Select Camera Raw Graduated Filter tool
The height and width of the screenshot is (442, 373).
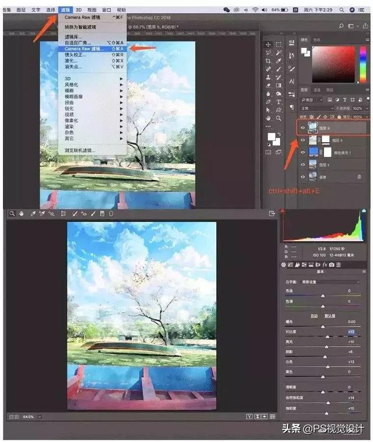pos(102,214)
